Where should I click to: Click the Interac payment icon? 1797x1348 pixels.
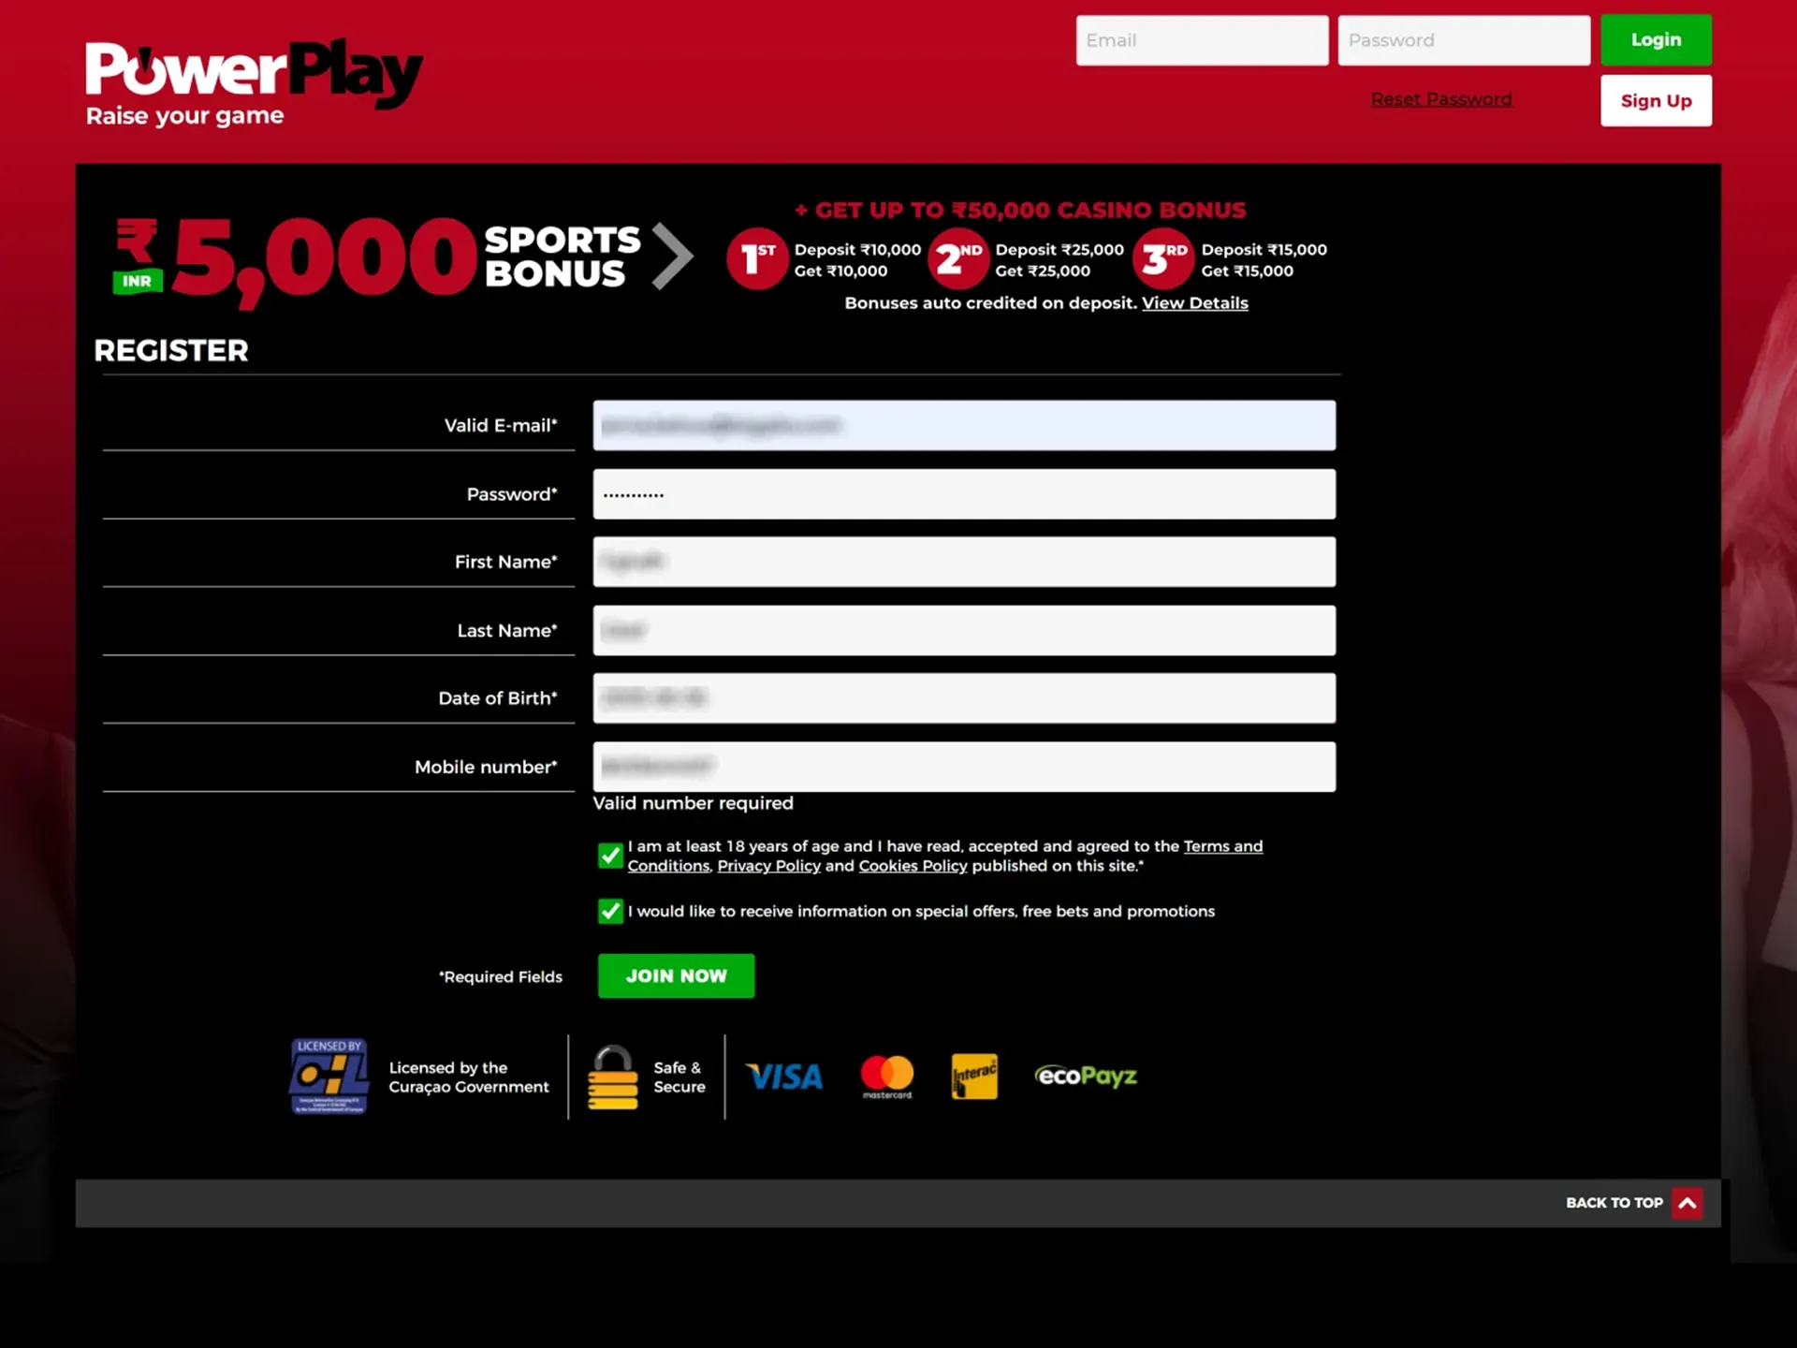coord(976,1077)
